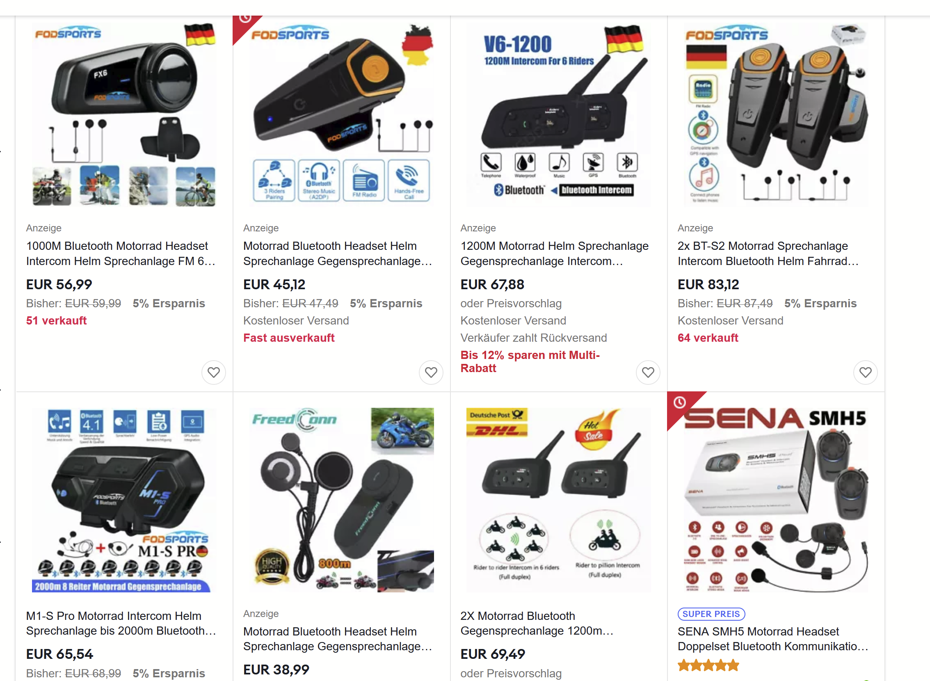Toggle watchlist heart for EUR 45,12 headset
The image size is (930, 681).
[x=431, y=372]
